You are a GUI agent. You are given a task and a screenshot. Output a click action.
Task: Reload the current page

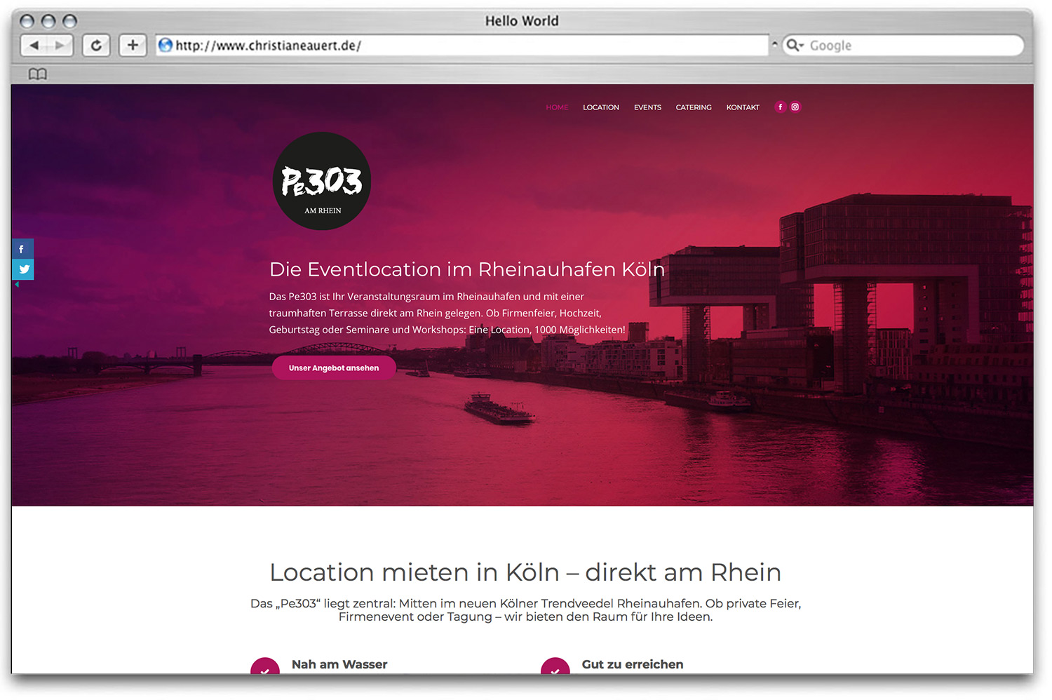coord(96,45)
